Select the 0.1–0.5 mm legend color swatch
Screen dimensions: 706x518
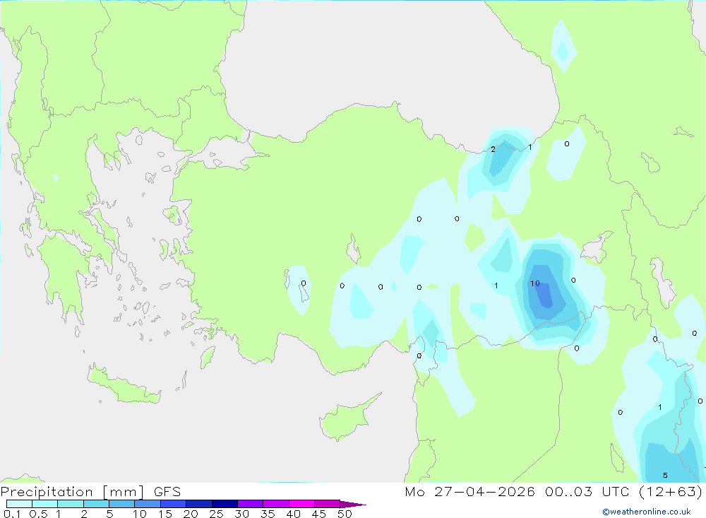[x=19, y=504]
